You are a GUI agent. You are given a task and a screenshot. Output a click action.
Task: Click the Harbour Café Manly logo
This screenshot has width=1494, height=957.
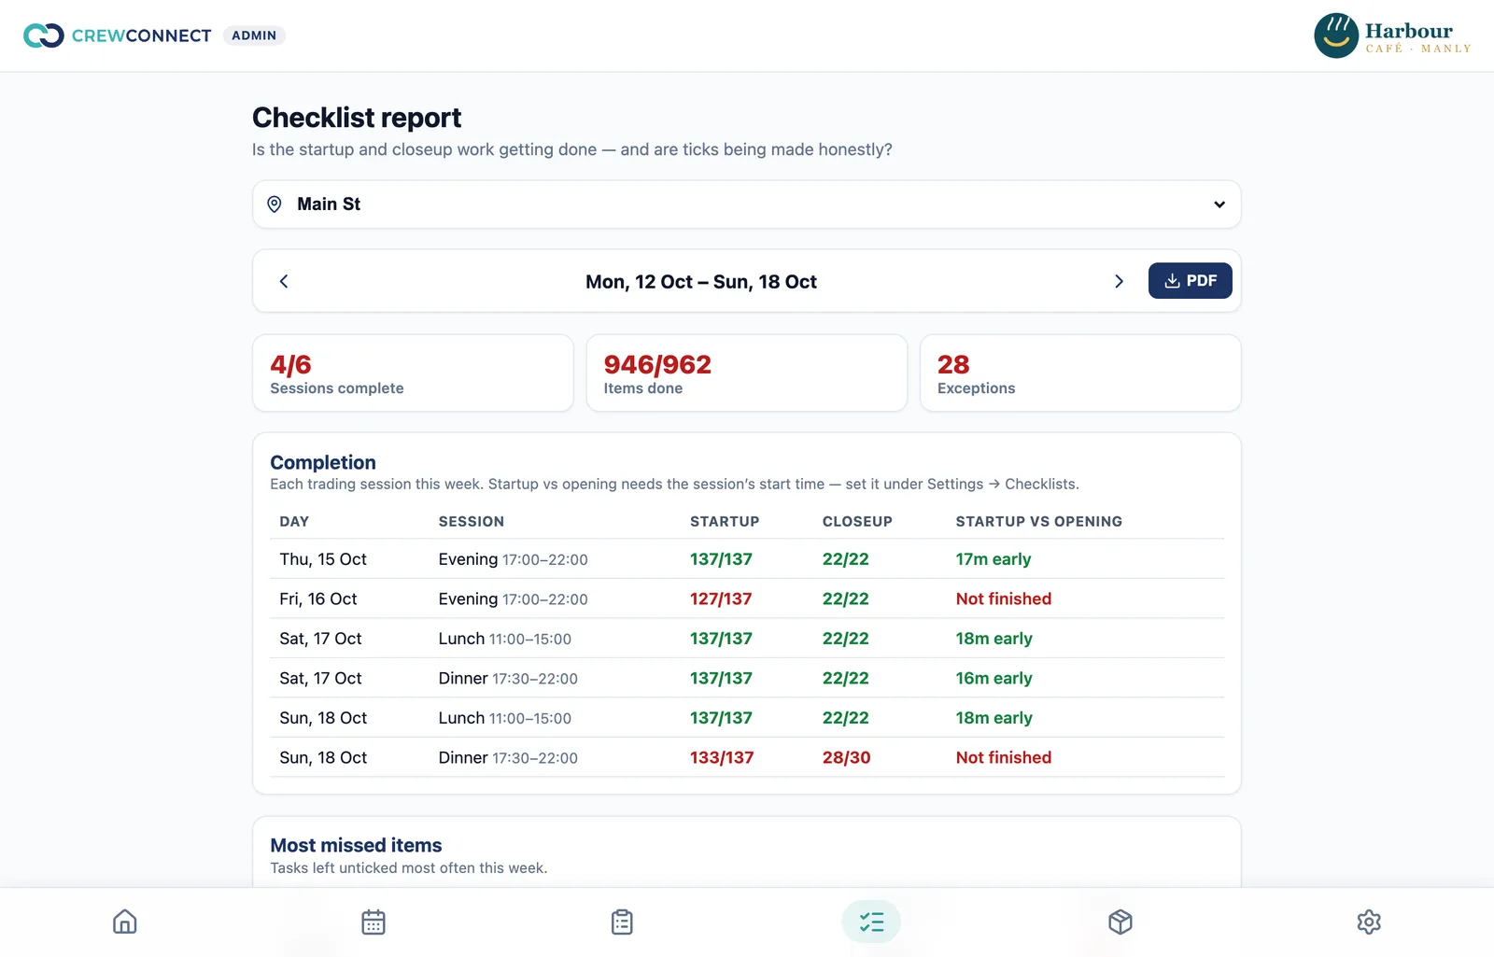click(x=1392, y=35)
